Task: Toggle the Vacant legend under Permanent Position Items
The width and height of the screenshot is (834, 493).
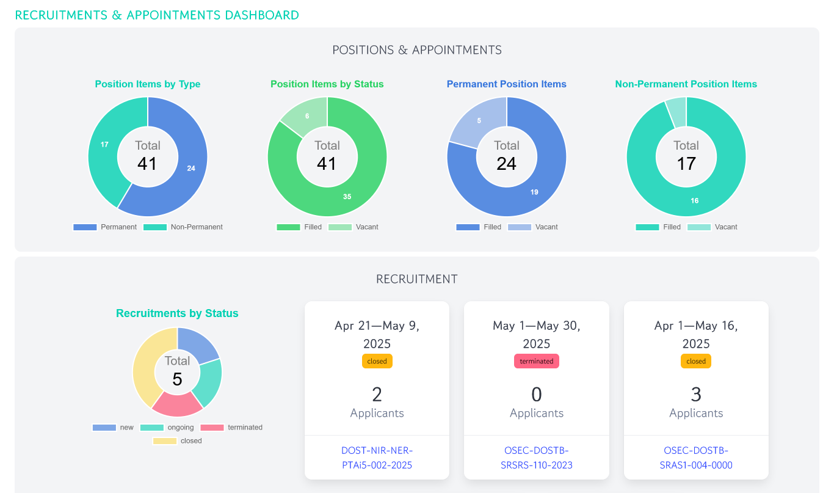Action: (x=541, y=227)
